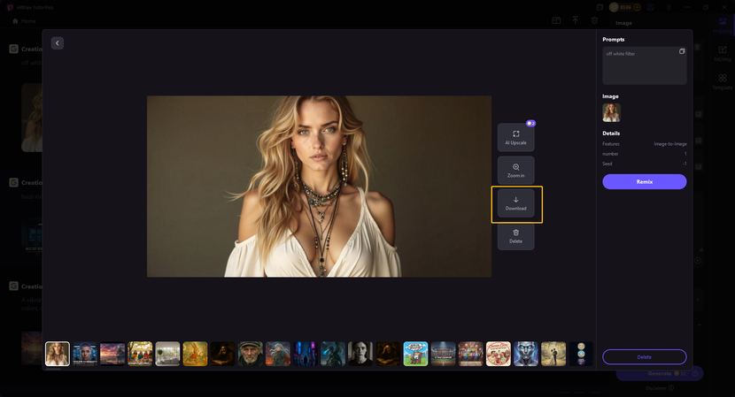
Task: Open the Template sidebar tab
Action: pyautogui.click(x=723, y=82)
